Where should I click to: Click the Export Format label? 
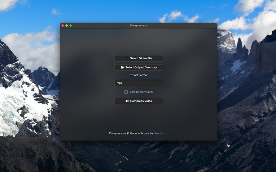138,75
